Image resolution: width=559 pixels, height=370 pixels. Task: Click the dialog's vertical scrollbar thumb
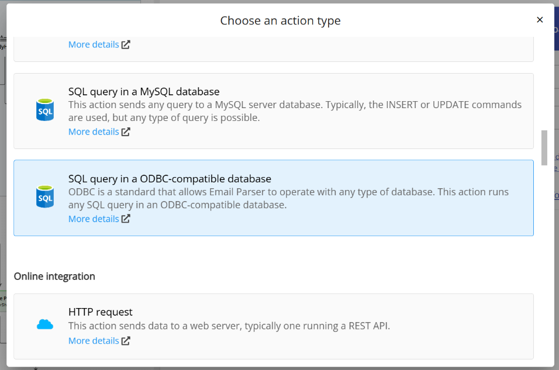click(x=544, y=147)
